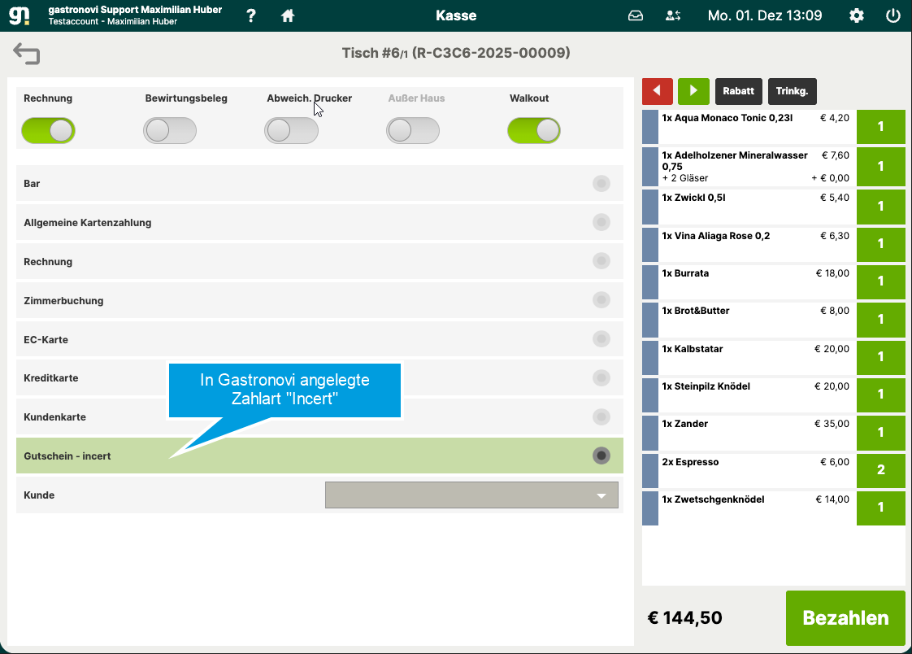The height and width of the screenshot is (654, 912).
Task: Click the quantity 2 box for Espresso
Action: point(880,470)
